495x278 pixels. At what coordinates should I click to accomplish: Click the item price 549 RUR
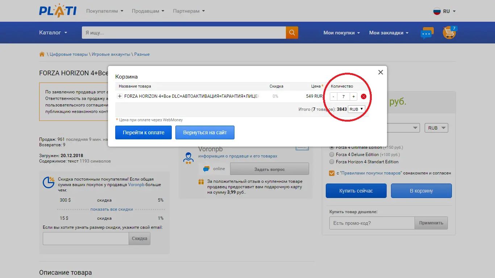(314, 96)
